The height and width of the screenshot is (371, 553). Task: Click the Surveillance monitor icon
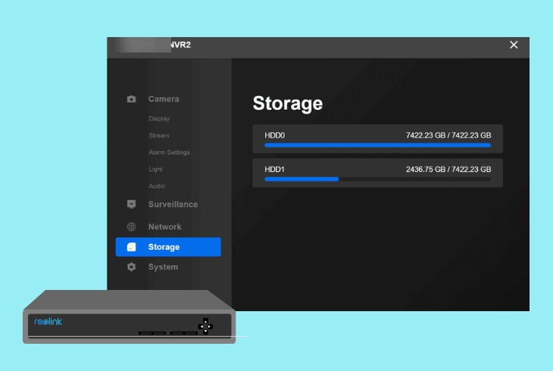click(131, 204)
